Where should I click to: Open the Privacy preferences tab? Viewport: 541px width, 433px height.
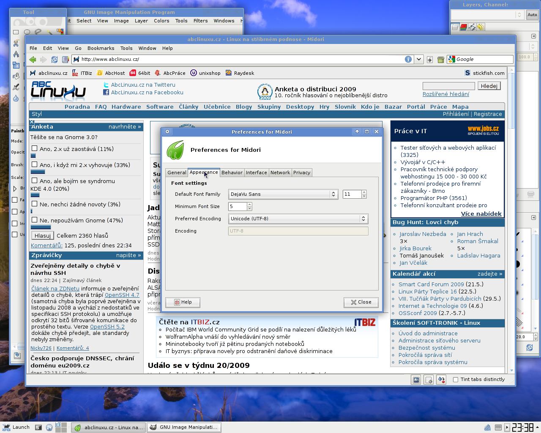pyautogui.click(x=302, y=173)
